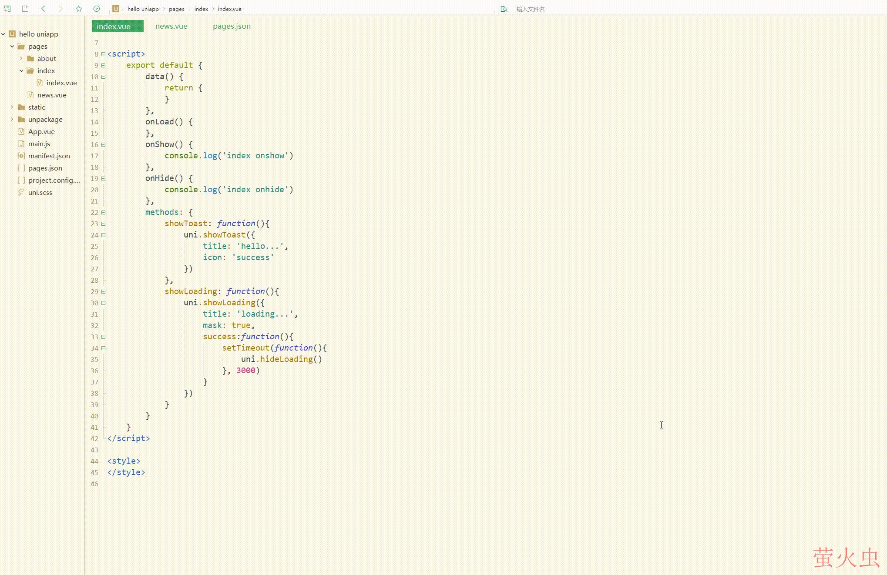Image resolution: width=887 pixels, height=575 pixels.
Task: Open main.js in the project tree
Action: 39,144
